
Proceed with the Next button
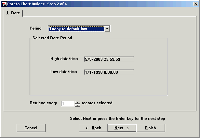click(x=122, y=128)
